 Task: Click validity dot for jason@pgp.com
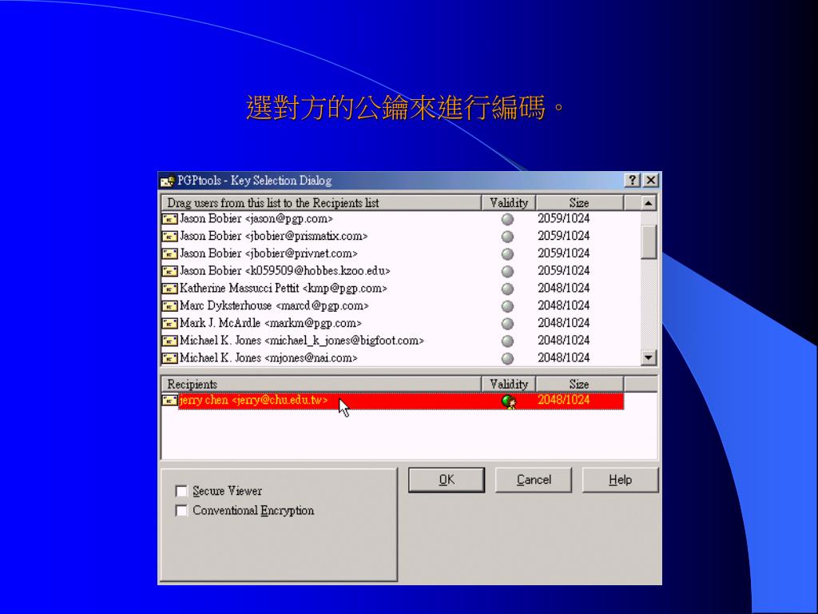pyautogui.click(x=507, y=219)
